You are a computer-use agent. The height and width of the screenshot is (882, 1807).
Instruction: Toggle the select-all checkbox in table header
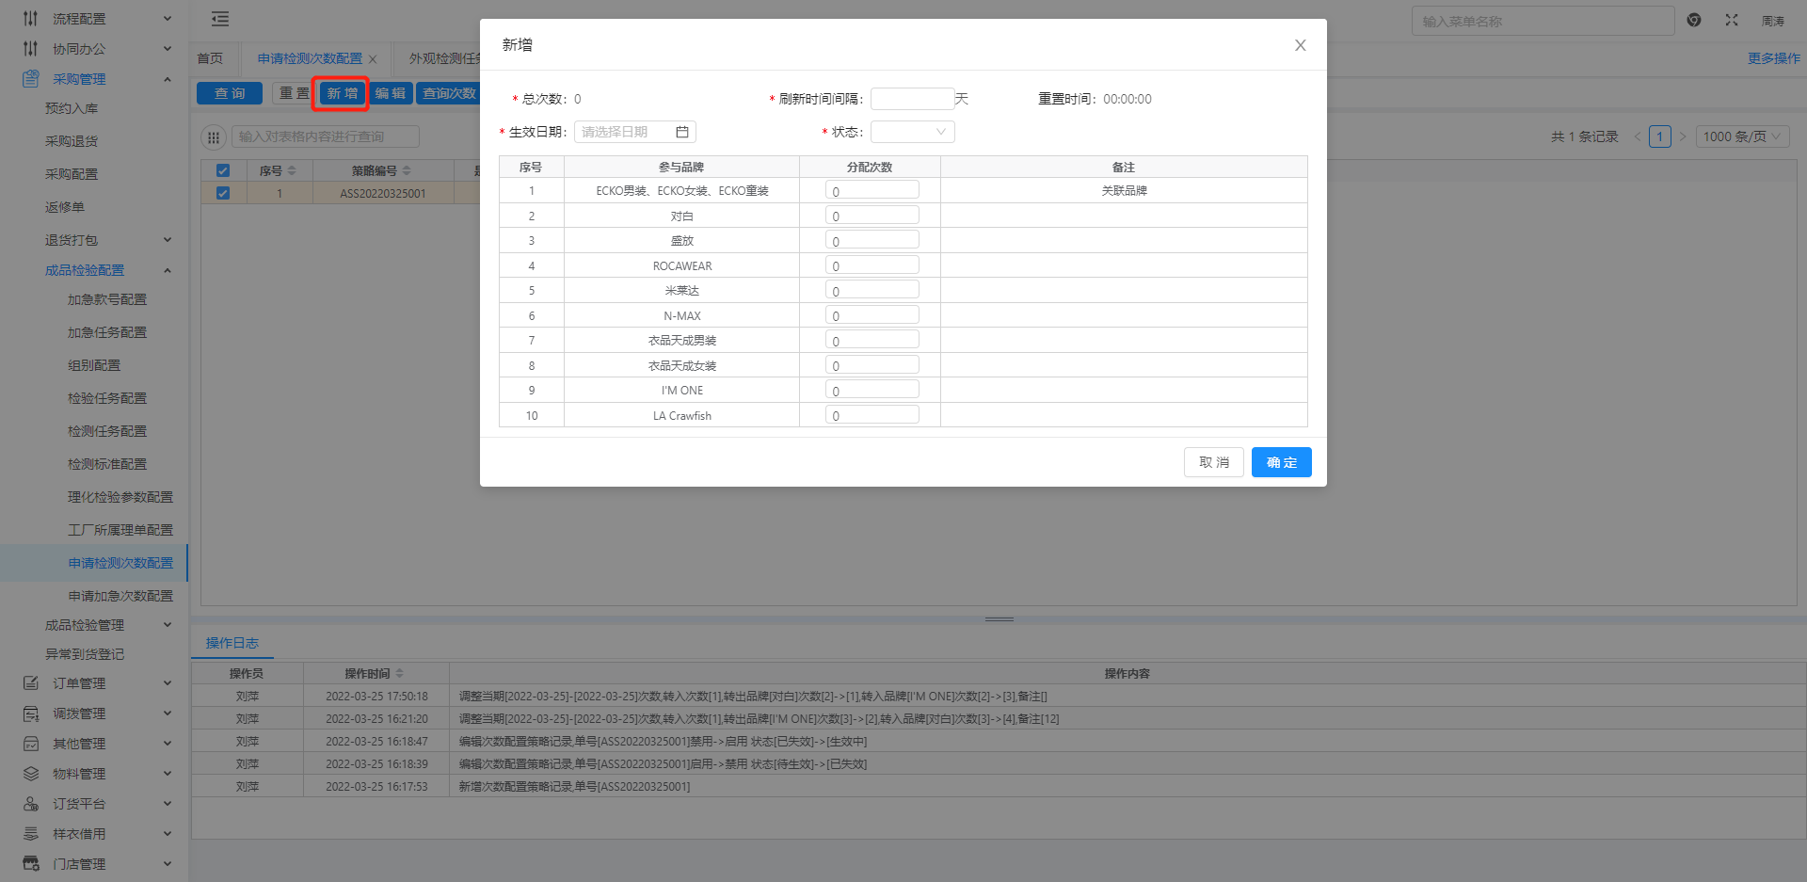click(223, 170)
